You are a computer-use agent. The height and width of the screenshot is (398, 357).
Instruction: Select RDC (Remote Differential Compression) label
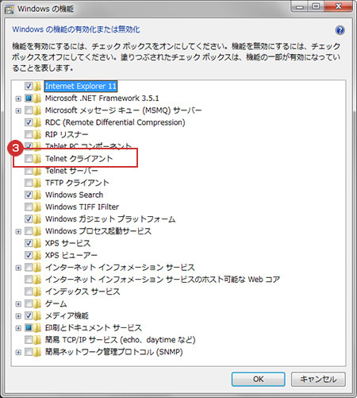coord(115,122)
